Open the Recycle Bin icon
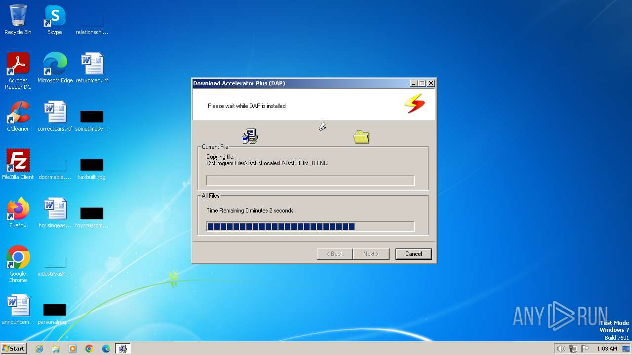 coord(18,20)
